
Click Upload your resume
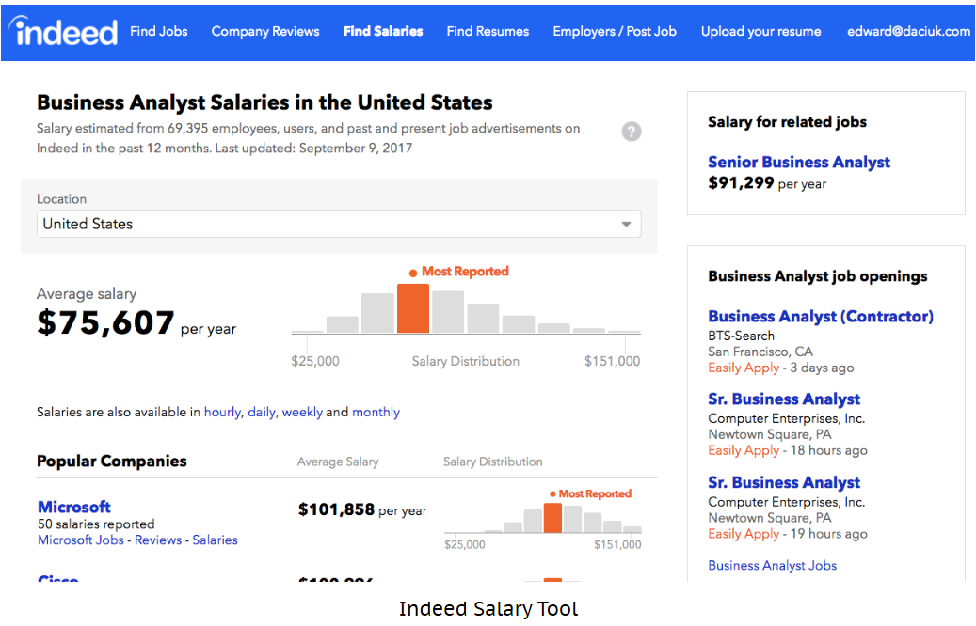click(760, 31)
